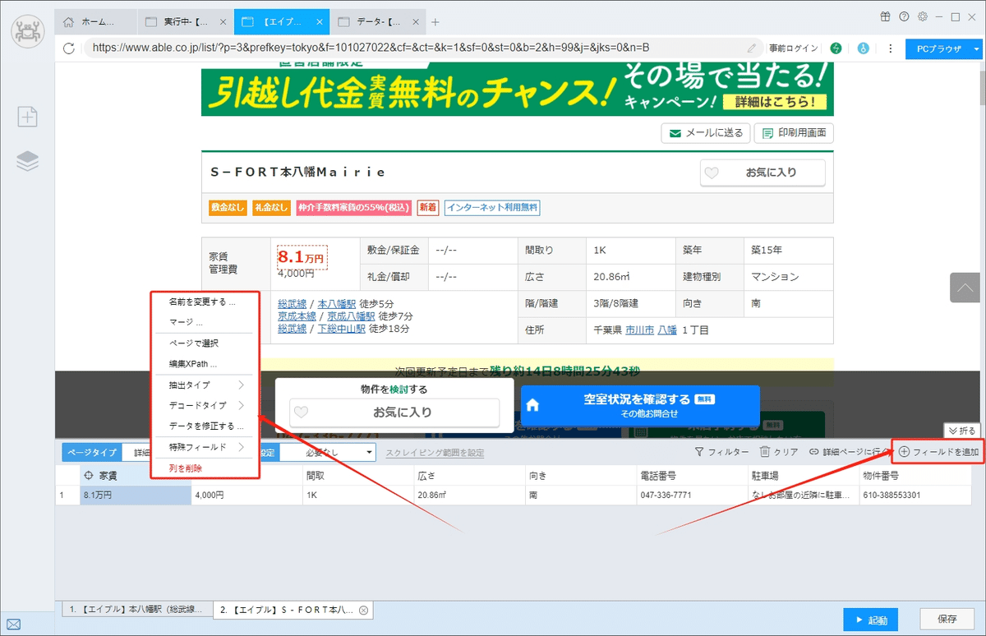Click the 引越し代金 campaign banner
The image size is (986, 636).
(x=517, y=88)
